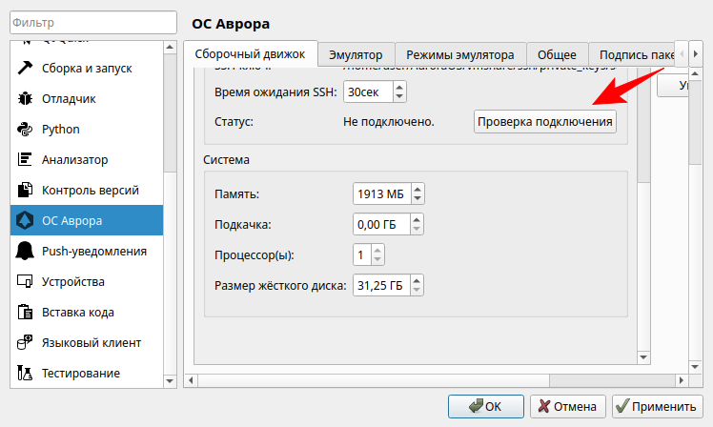
Task: Open the Языковый клиент icon
Action: click(x=25, y=342)
